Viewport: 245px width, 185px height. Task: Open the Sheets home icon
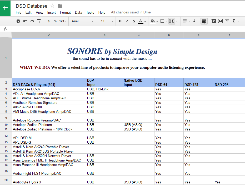pos(5,8)
